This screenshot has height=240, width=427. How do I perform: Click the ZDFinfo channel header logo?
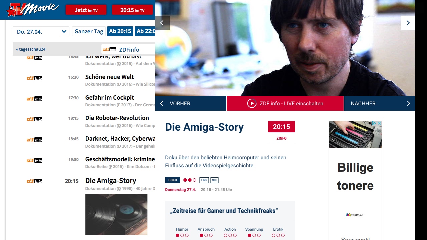click(x=109, y=49)
